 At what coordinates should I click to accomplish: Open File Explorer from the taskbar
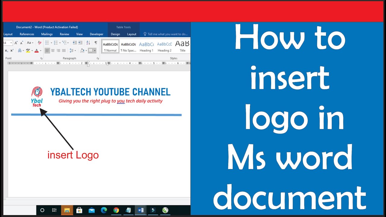tap(67, 210)
